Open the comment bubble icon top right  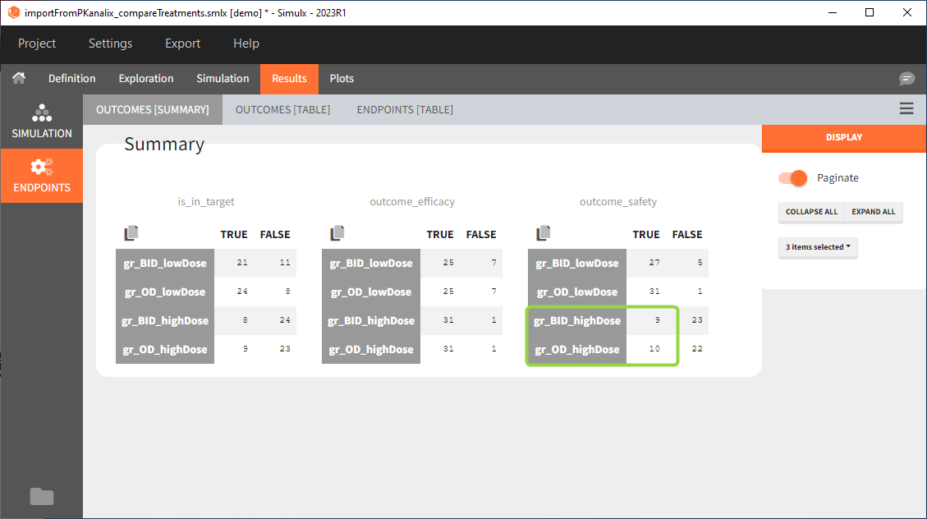(x=906, y=78)
